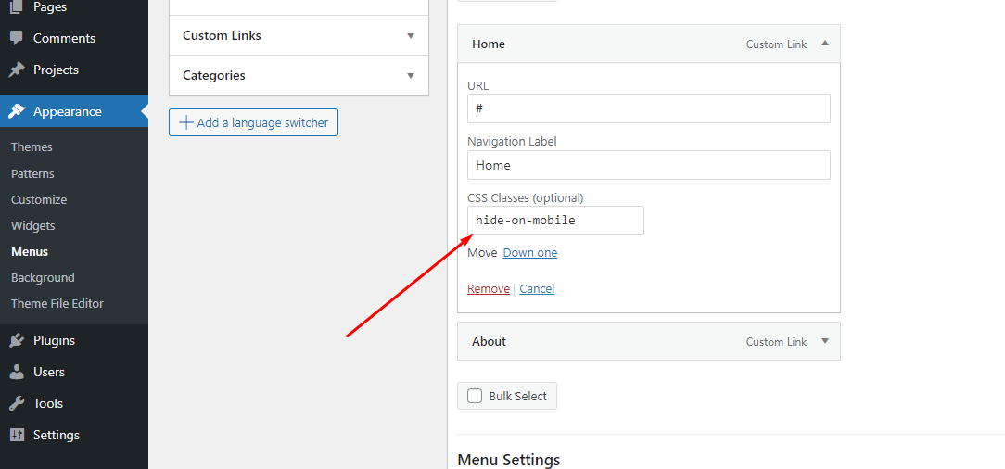Collapse the Home menu item

(825, 44)
